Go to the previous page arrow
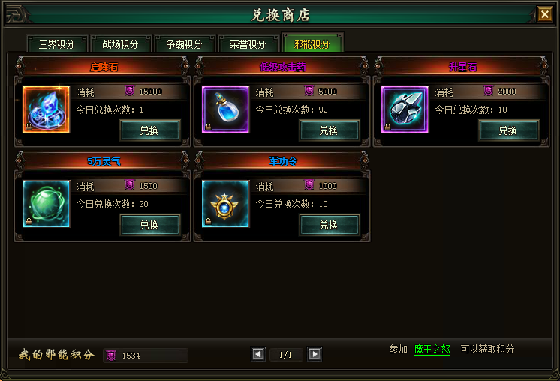 coord(258,354)
